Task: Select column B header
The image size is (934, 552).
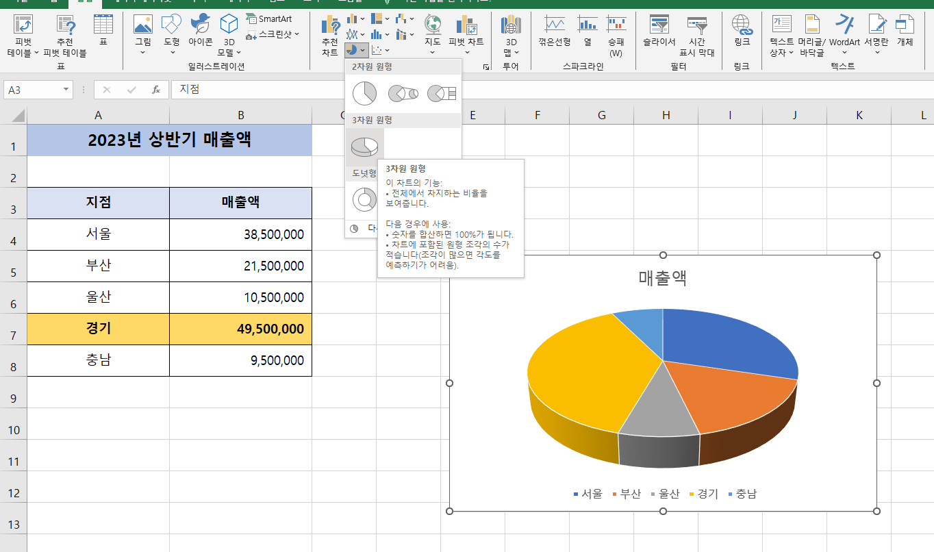Action: pos(240,115)
